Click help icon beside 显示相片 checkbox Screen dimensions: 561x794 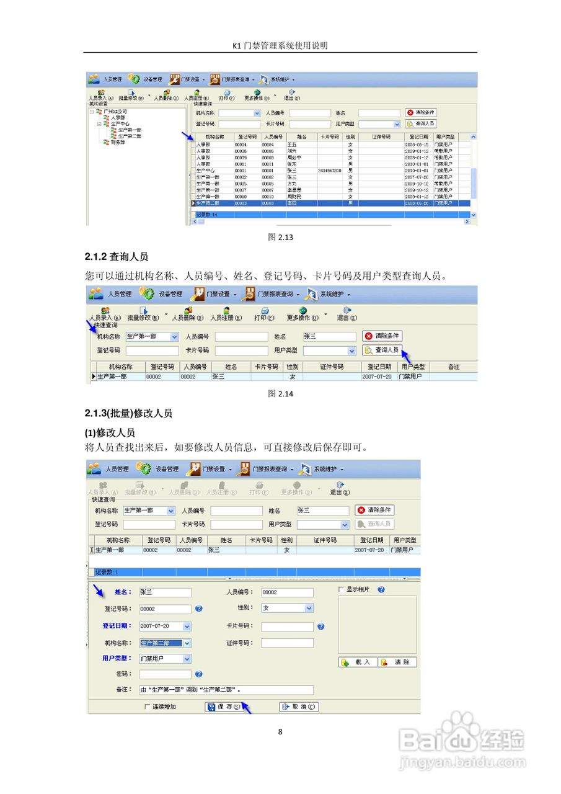[x=381, y=589]
